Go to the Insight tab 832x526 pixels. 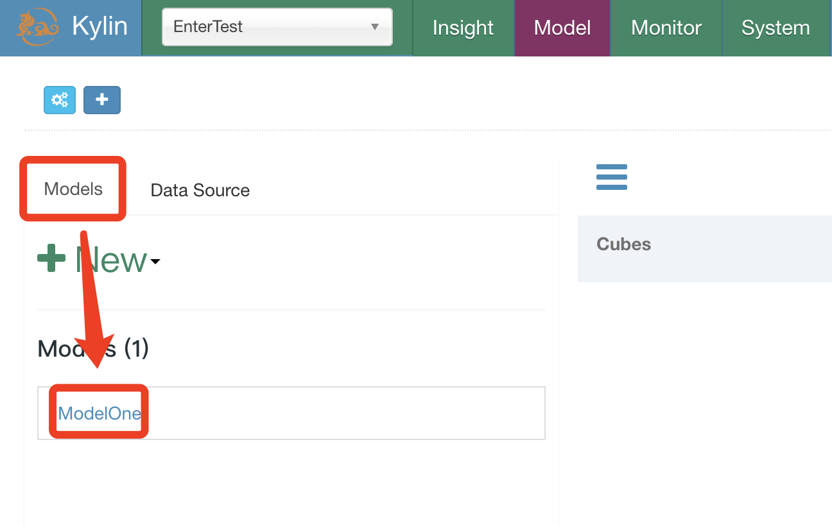pyautogui.click(x=463, y=28)
